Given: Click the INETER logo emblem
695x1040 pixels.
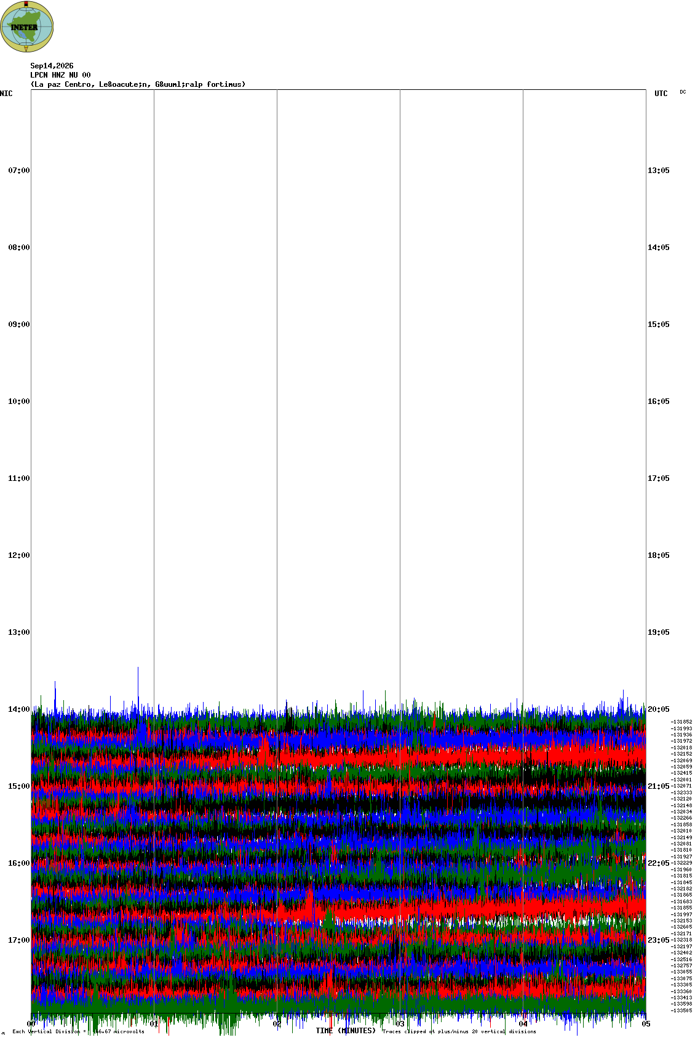Looking at the screenshot, I should [27, 26].
